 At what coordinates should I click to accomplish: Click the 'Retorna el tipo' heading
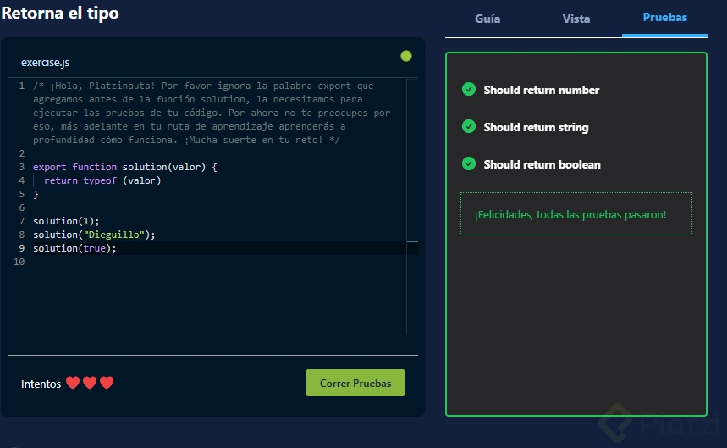60,13
